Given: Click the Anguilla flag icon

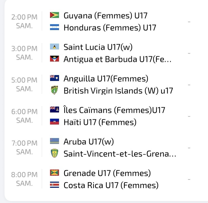Looking at the screenshot, I should [x=54, y=78].
